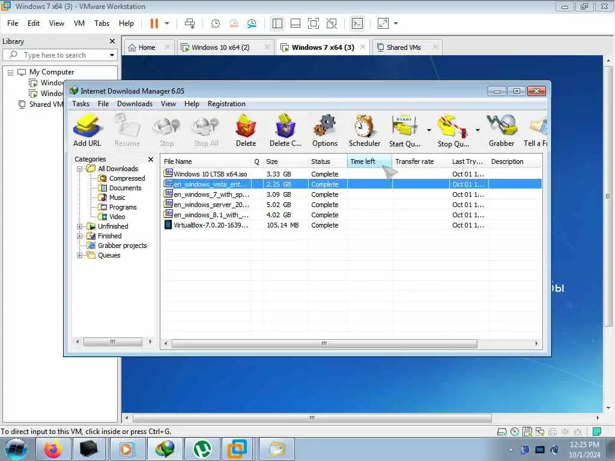The height and width of the screenshot is (461, 615).
Task: Click VMware revert snapshot icon
Action: [x=234, y=23]
